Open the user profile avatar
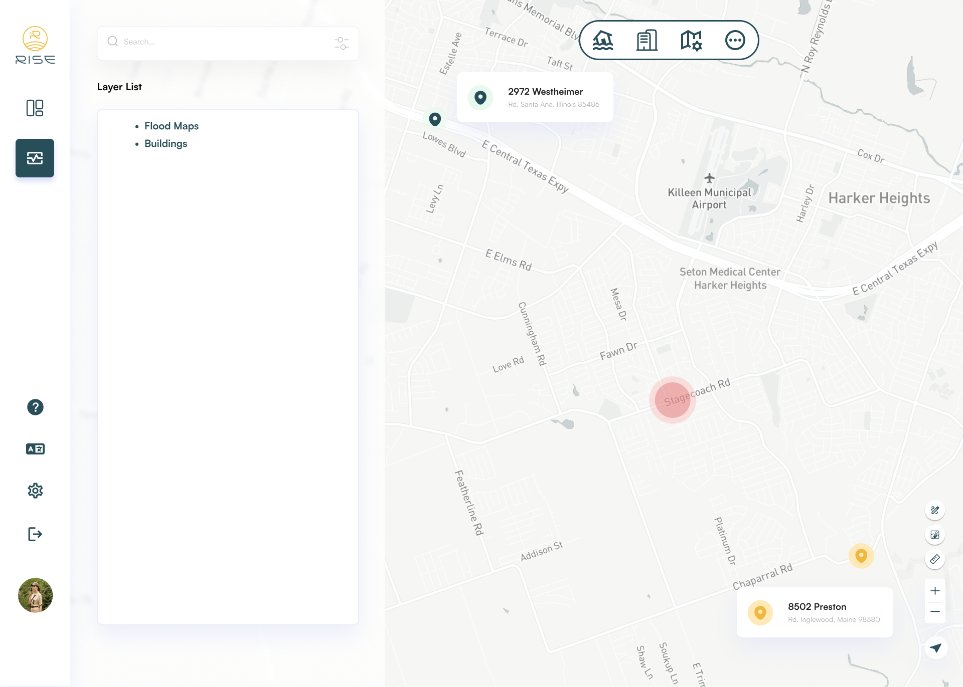Image resolution: width=963 pixels, height=687 pixels. pyautogui.click(x=35, y=595)
